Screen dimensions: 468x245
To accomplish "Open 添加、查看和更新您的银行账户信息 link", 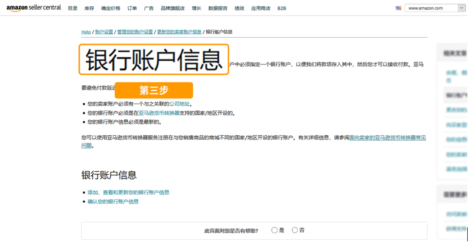I will pyautogui.click(x=128, y=192).
